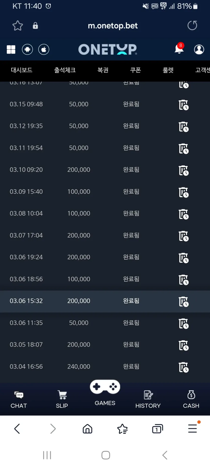Bookmark the page with the star icon
This screenshot has width=210, height=468.
tap(18, 25)
